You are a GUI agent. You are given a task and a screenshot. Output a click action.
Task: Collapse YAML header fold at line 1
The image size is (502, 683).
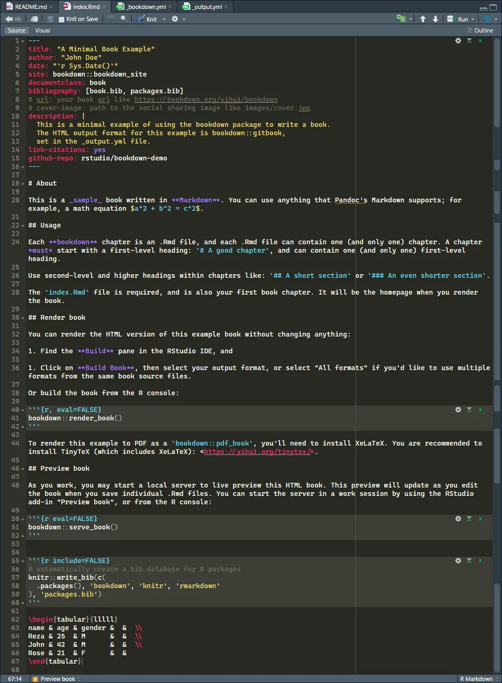click(23, 41)
